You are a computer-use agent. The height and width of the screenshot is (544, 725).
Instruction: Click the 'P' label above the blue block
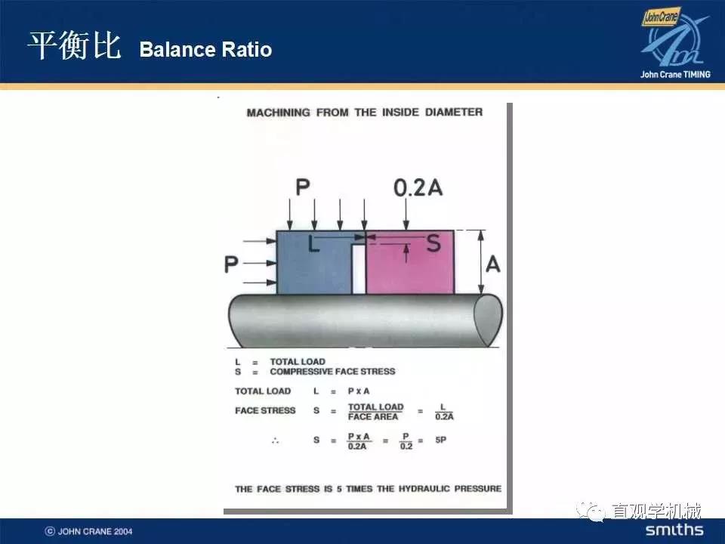pyautogui.click(x=302, y=187)
